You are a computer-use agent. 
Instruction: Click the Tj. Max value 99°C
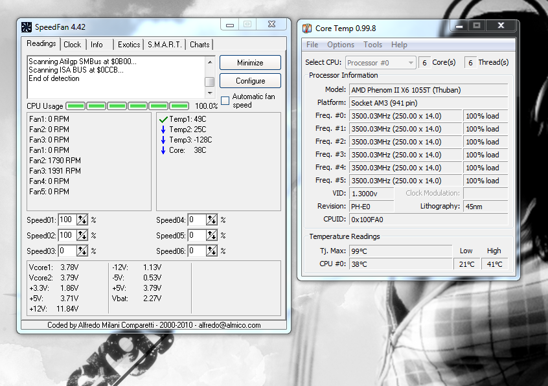point(400,251)
